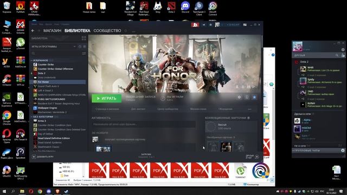347x195 pixels.
Task: Click the activity post input field
Action: click(144, 124)
